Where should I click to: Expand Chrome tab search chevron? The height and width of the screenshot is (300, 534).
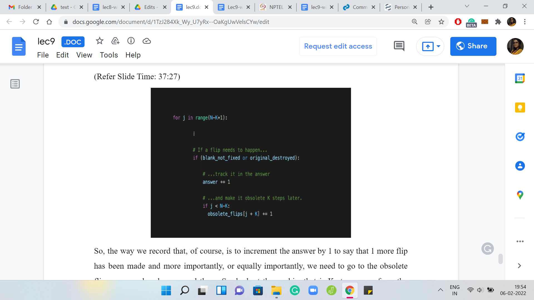click(467, 6)
